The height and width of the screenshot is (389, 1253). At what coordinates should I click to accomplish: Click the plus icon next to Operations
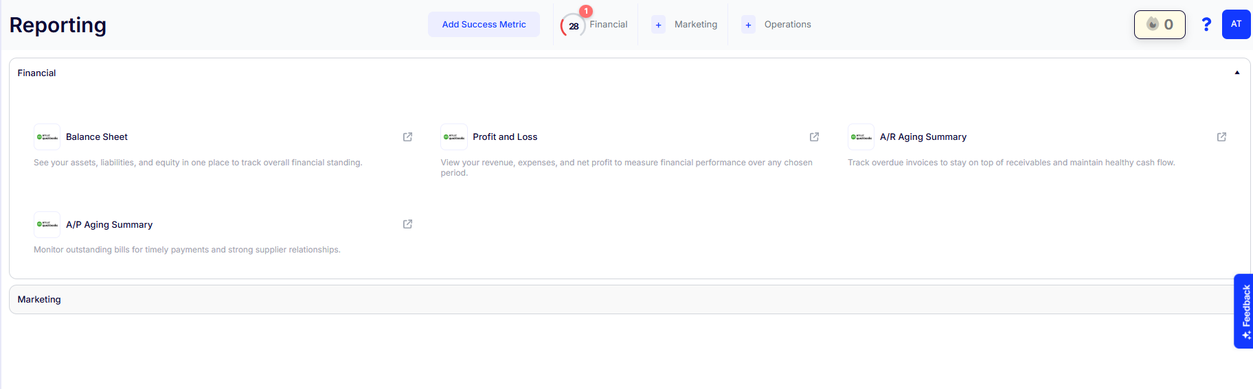click(x=748, y=25)
